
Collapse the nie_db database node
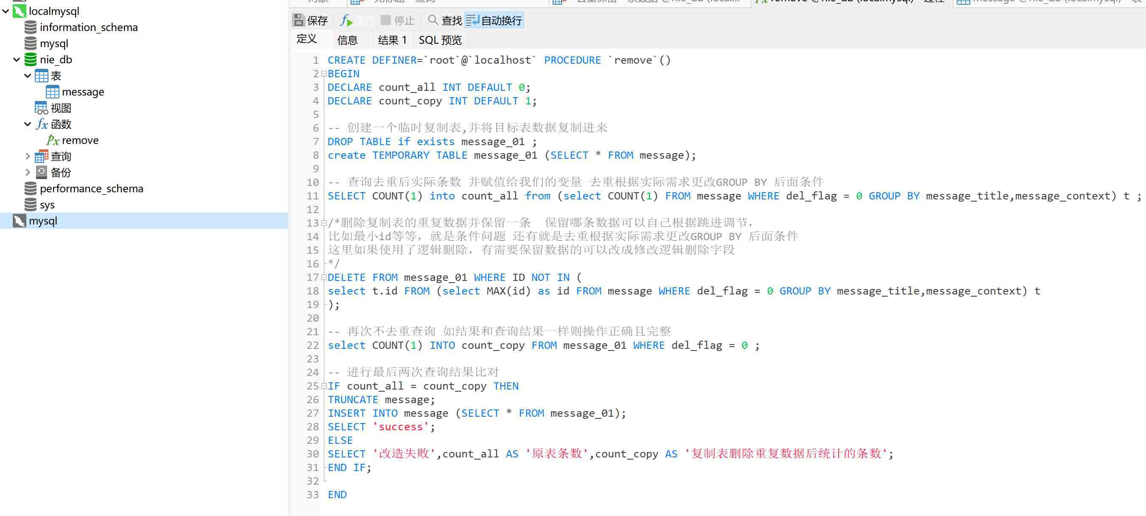pos(17,59)
